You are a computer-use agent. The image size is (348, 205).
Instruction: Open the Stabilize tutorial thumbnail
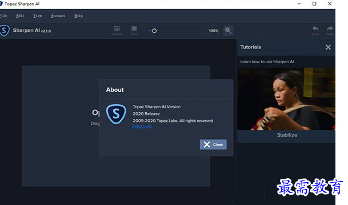coord(286,99)
